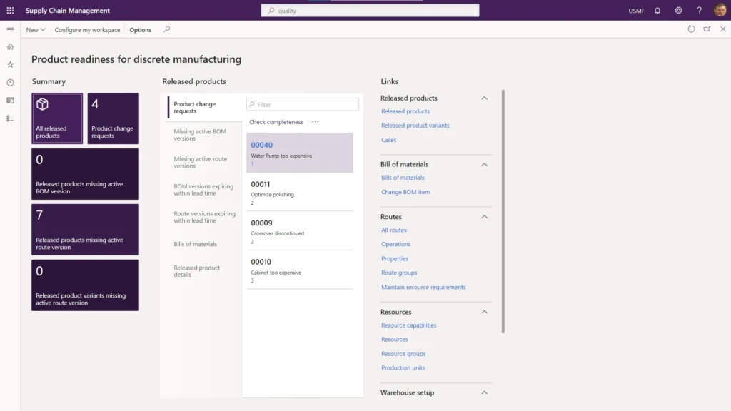
Task: Open the Resource capabilities link
Action: (x=408, y=325)
